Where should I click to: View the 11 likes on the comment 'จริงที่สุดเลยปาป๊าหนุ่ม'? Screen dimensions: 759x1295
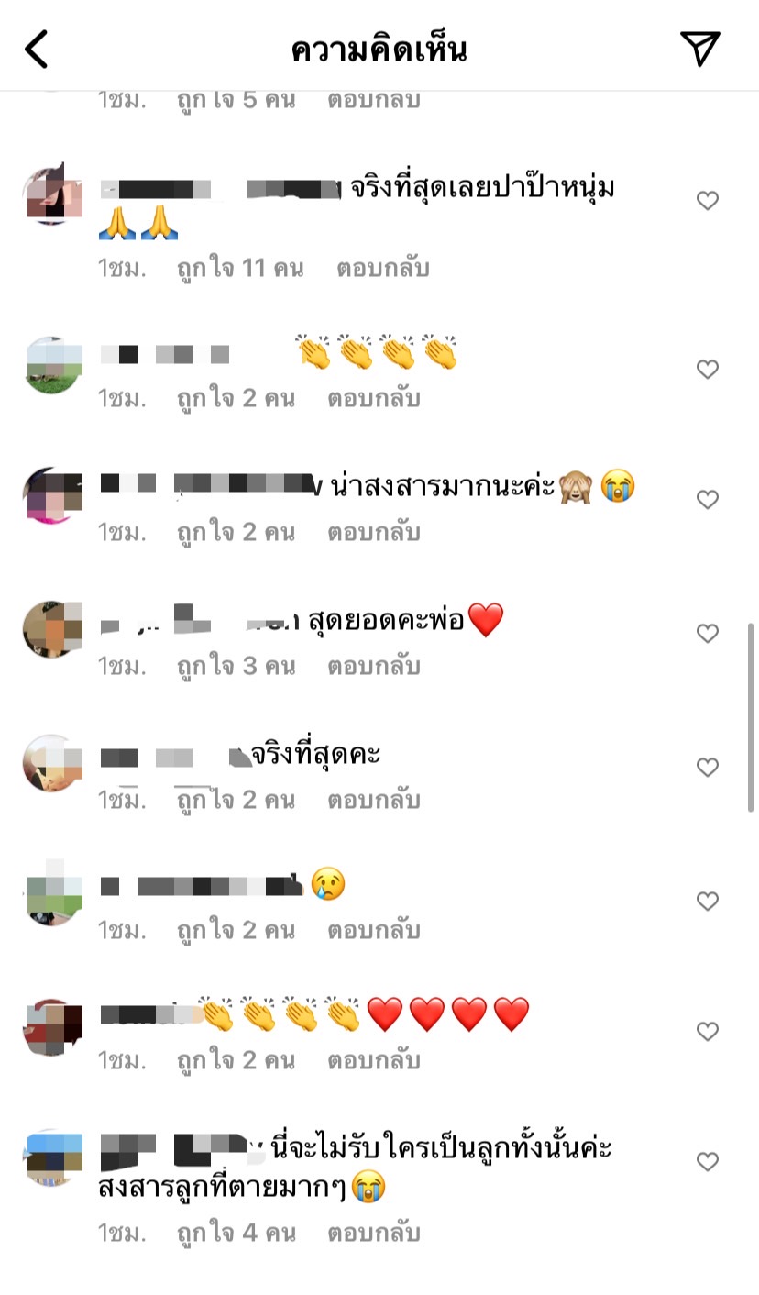point(239,269)
